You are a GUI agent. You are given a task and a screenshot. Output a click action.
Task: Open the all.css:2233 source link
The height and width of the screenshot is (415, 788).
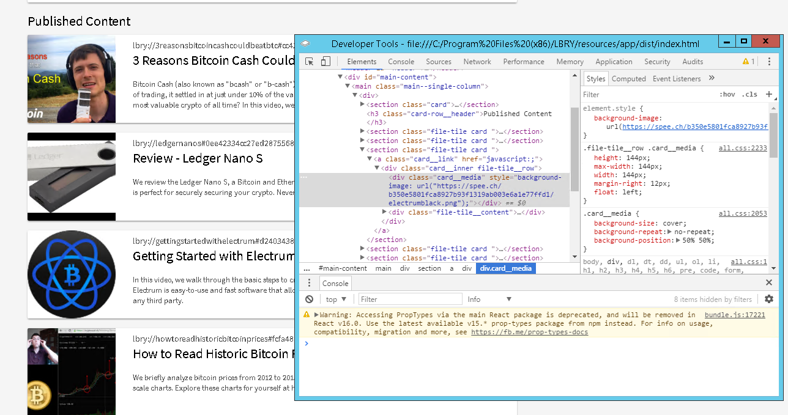tap(743, 149)
